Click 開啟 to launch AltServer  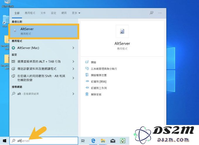93,62
